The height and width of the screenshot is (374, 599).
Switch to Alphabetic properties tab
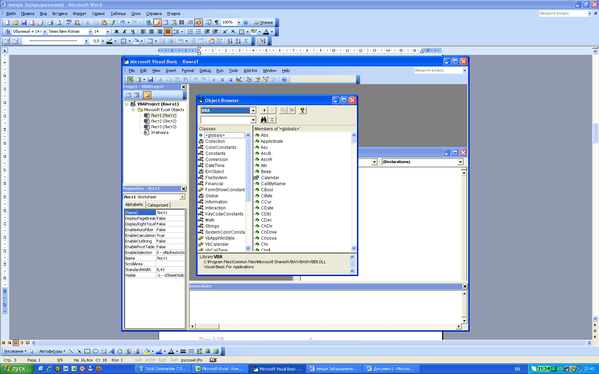(134, 204)
